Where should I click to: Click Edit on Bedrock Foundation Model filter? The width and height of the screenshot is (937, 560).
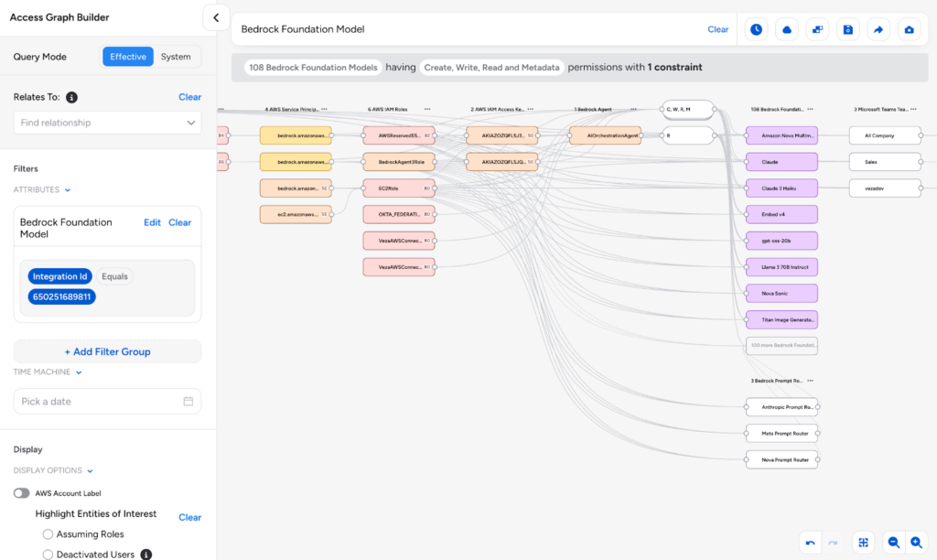(x=152, y=222)
